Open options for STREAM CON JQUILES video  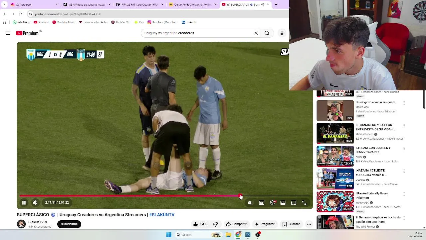(x=404, y=148)
